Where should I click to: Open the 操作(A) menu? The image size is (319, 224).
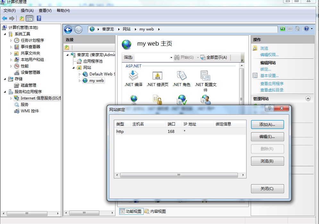(27, 11)
